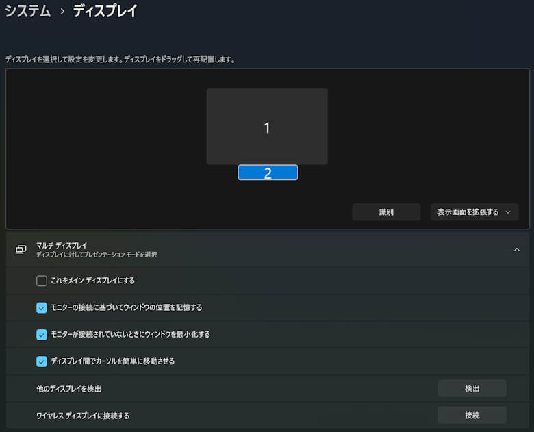Click the マルチ ディスプレイ section heading
Viewport: 534px width, 432px height.
pos(62,245)
